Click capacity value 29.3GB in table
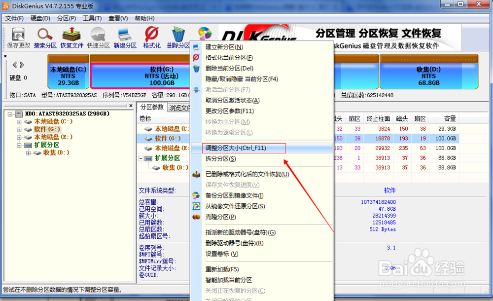The height and width of the screenshot is (301, 493). [447, 129]
